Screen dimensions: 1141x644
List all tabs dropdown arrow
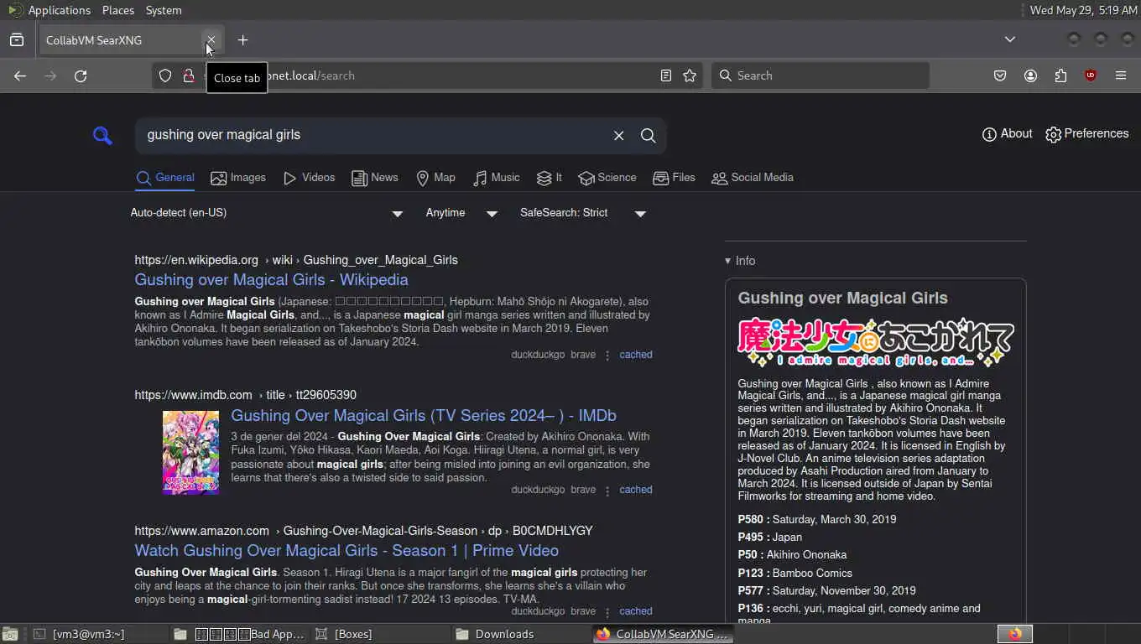point(1010,39)
